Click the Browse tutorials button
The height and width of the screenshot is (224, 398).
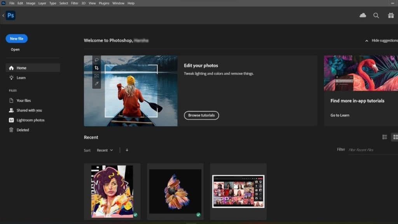point(201,115)
